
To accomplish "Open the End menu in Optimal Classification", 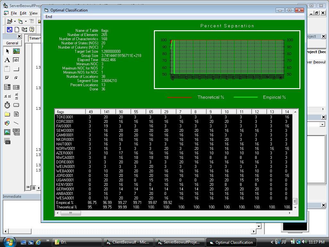I will pyautogui.click(x=49, y=17).
